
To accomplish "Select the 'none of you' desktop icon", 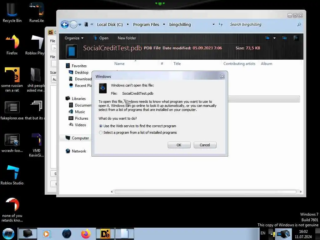I will [12, 210].
